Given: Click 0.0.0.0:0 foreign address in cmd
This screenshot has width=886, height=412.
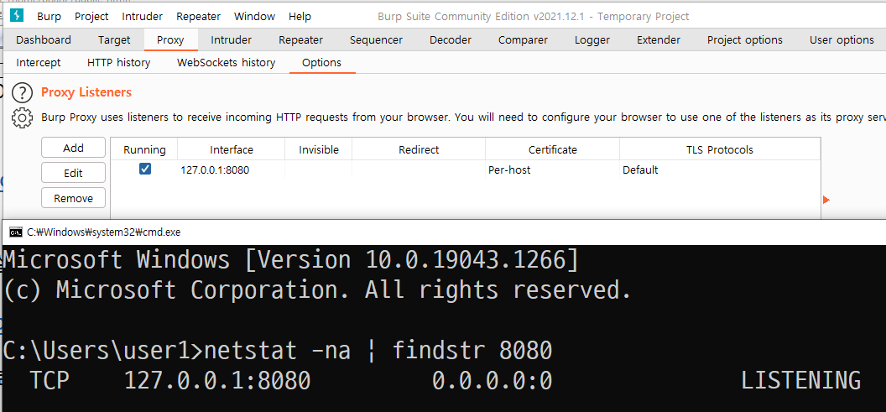Looking at the screenshot, I should tap(493, 381).
